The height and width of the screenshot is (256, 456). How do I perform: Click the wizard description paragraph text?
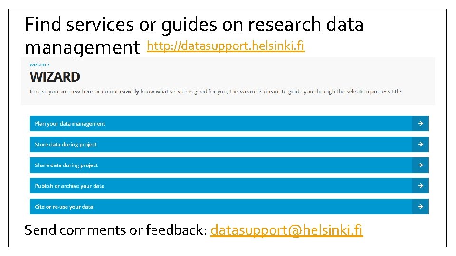(216, 91)
